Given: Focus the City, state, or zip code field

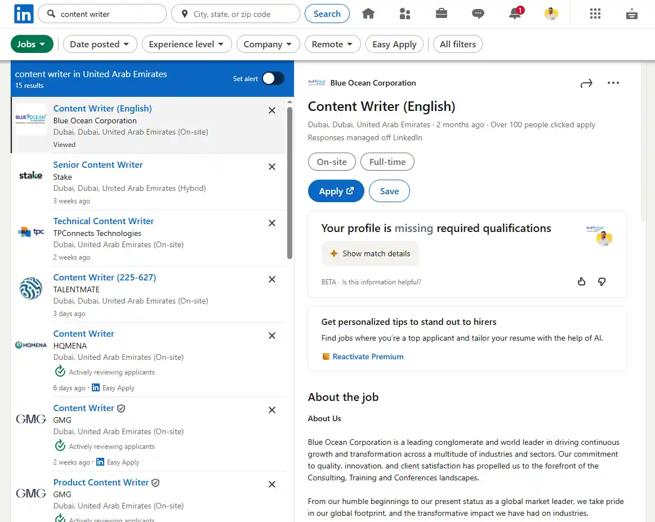Looking at the screenshot, I should 235,14.
